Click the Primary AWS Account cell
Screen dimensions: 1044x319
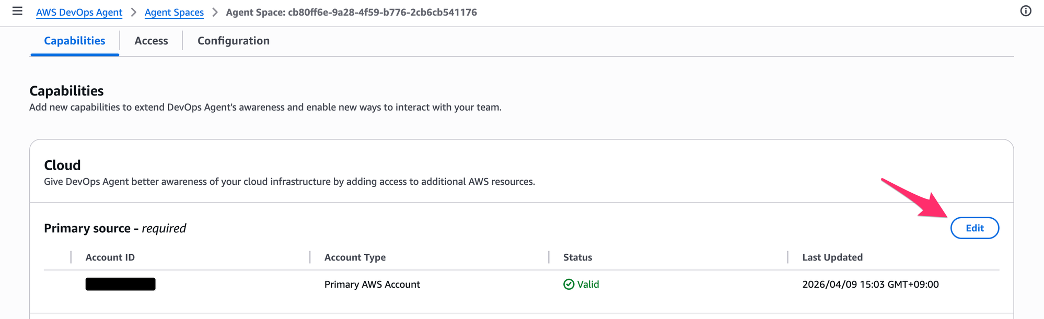pyautogui.click(x=372, y=285)
